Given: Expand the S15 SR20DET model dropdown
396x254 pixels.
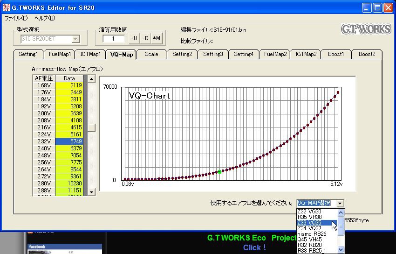Looking at the screenshot, I should coord(75,39).
